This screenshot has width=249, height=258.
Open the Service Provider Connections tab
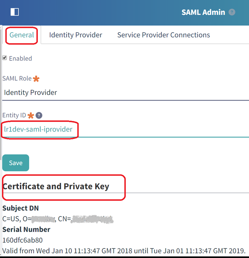click(164, 35)
